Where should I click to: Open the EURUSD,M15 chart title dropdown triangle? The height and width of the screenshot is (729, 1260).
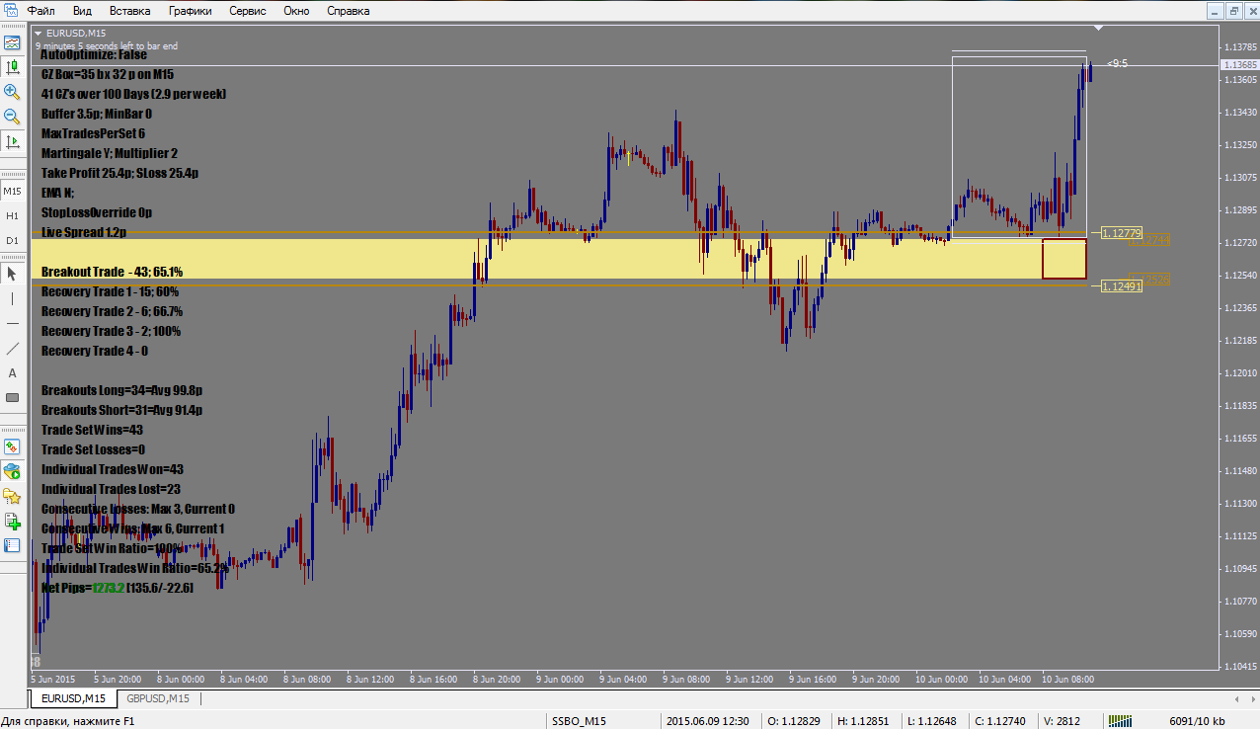tap(39, 33)
